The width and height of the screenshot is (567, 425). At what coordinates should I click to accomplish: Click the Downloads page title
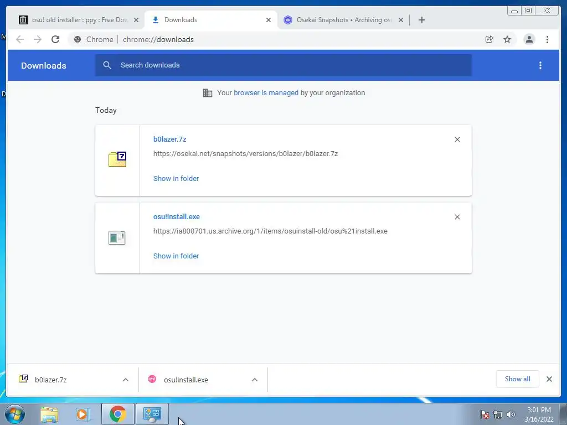pos(43,65)
